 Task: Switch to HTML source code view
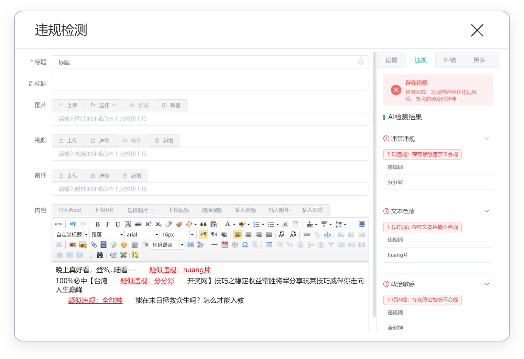click(x=59, y=224)
